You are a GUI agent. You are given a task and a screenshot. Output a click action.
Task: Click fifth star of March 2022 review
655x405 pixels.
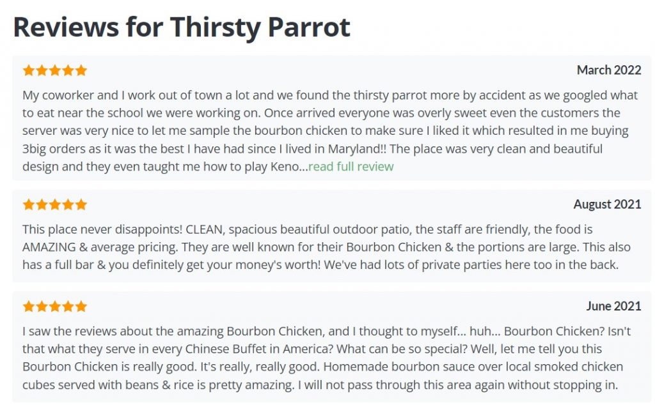[x=81, y=70]
